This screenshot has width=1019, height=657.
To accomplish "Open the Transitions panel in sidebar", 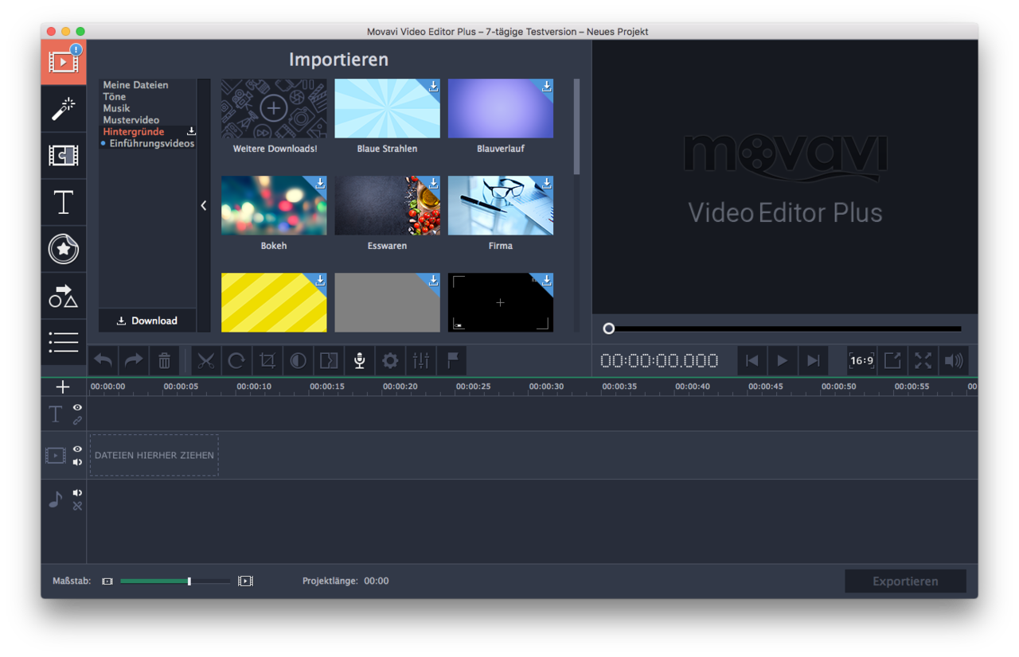I will click(64, 155).
